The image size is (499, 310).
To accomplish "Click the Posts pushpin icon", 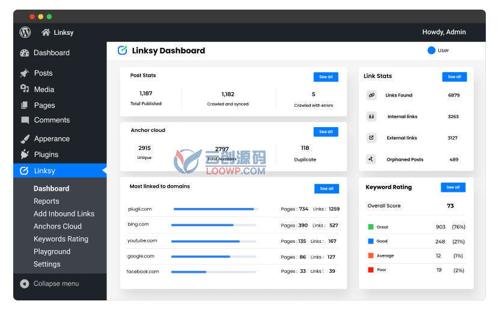I will pyautogui.click(x=25, y=73).
